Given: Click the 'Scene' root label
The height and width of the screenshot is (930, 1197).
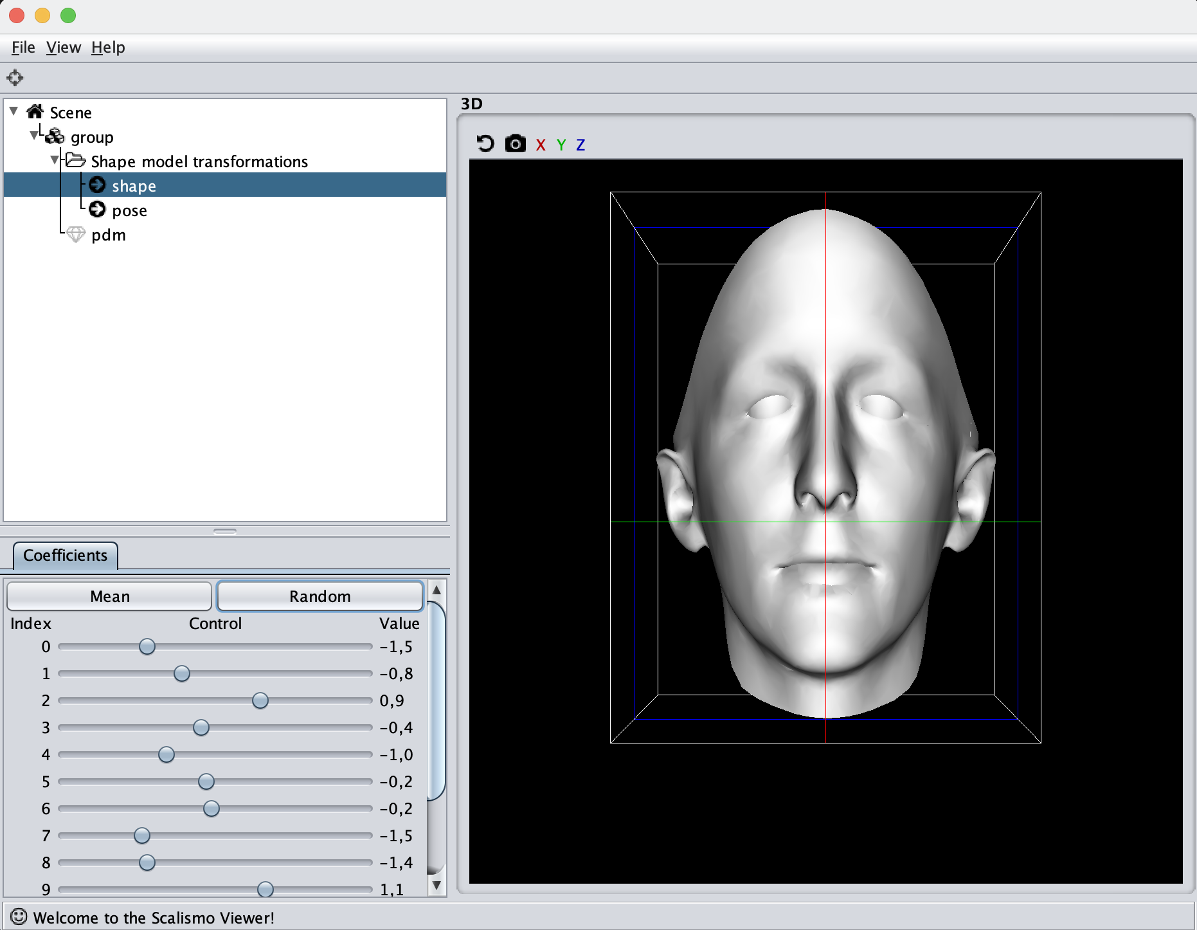Looking at the screenshot, I should click(x=71, y=113).
